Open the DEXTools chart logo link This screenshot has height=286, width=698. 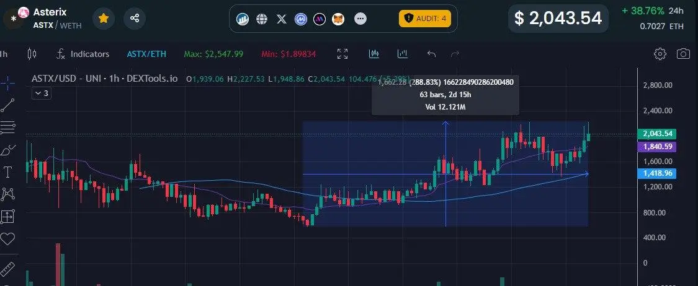pos(243,19)
